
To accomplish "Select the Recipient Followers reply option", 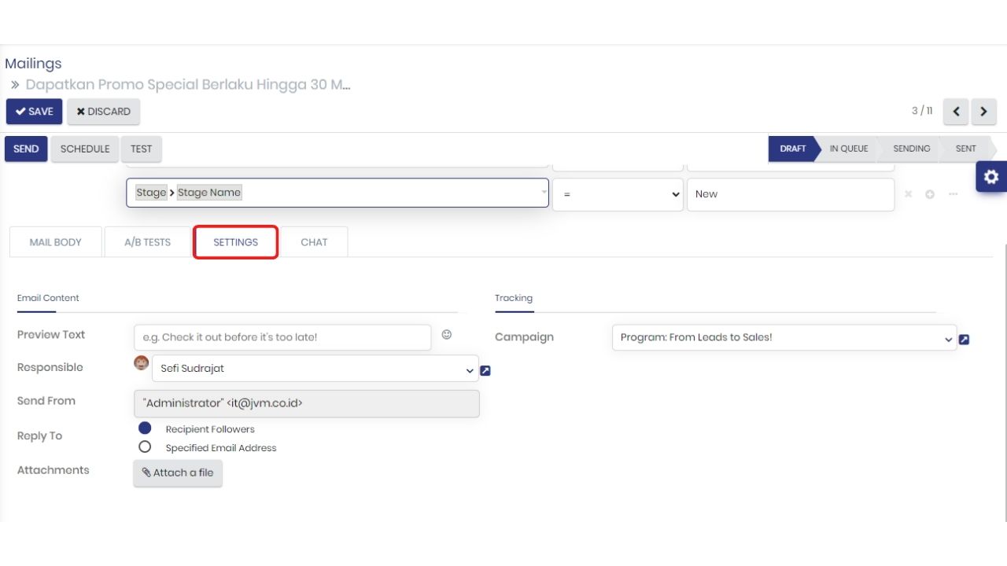I will point(145,428).
